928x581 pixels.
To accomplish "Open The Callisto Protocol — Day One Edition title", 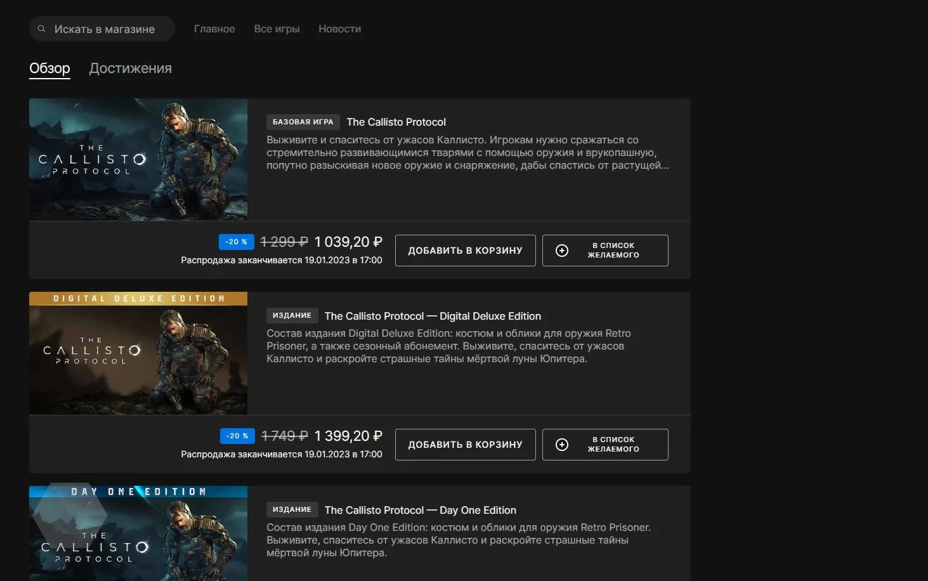I will (x=420, y=510).
